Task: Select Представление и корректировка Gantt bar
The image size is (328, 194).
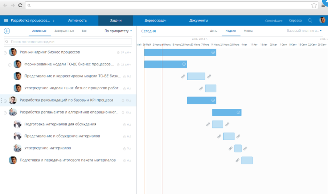Action: pos(196,76)
